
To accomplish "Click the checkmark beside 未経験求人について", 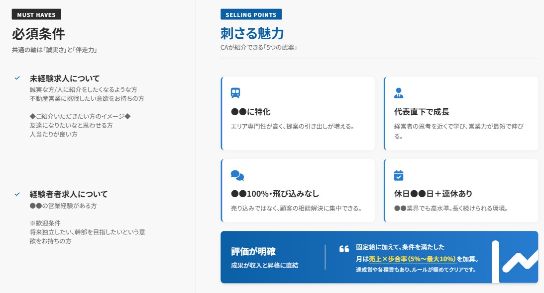I will tap(17, 78).
